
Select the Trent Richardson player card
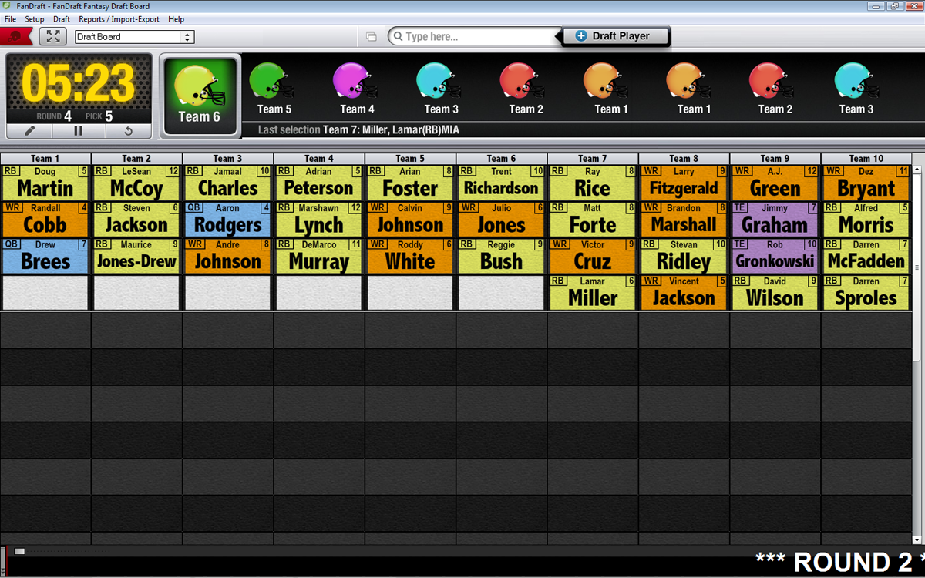pyautogui.click(x=501, y=183)
